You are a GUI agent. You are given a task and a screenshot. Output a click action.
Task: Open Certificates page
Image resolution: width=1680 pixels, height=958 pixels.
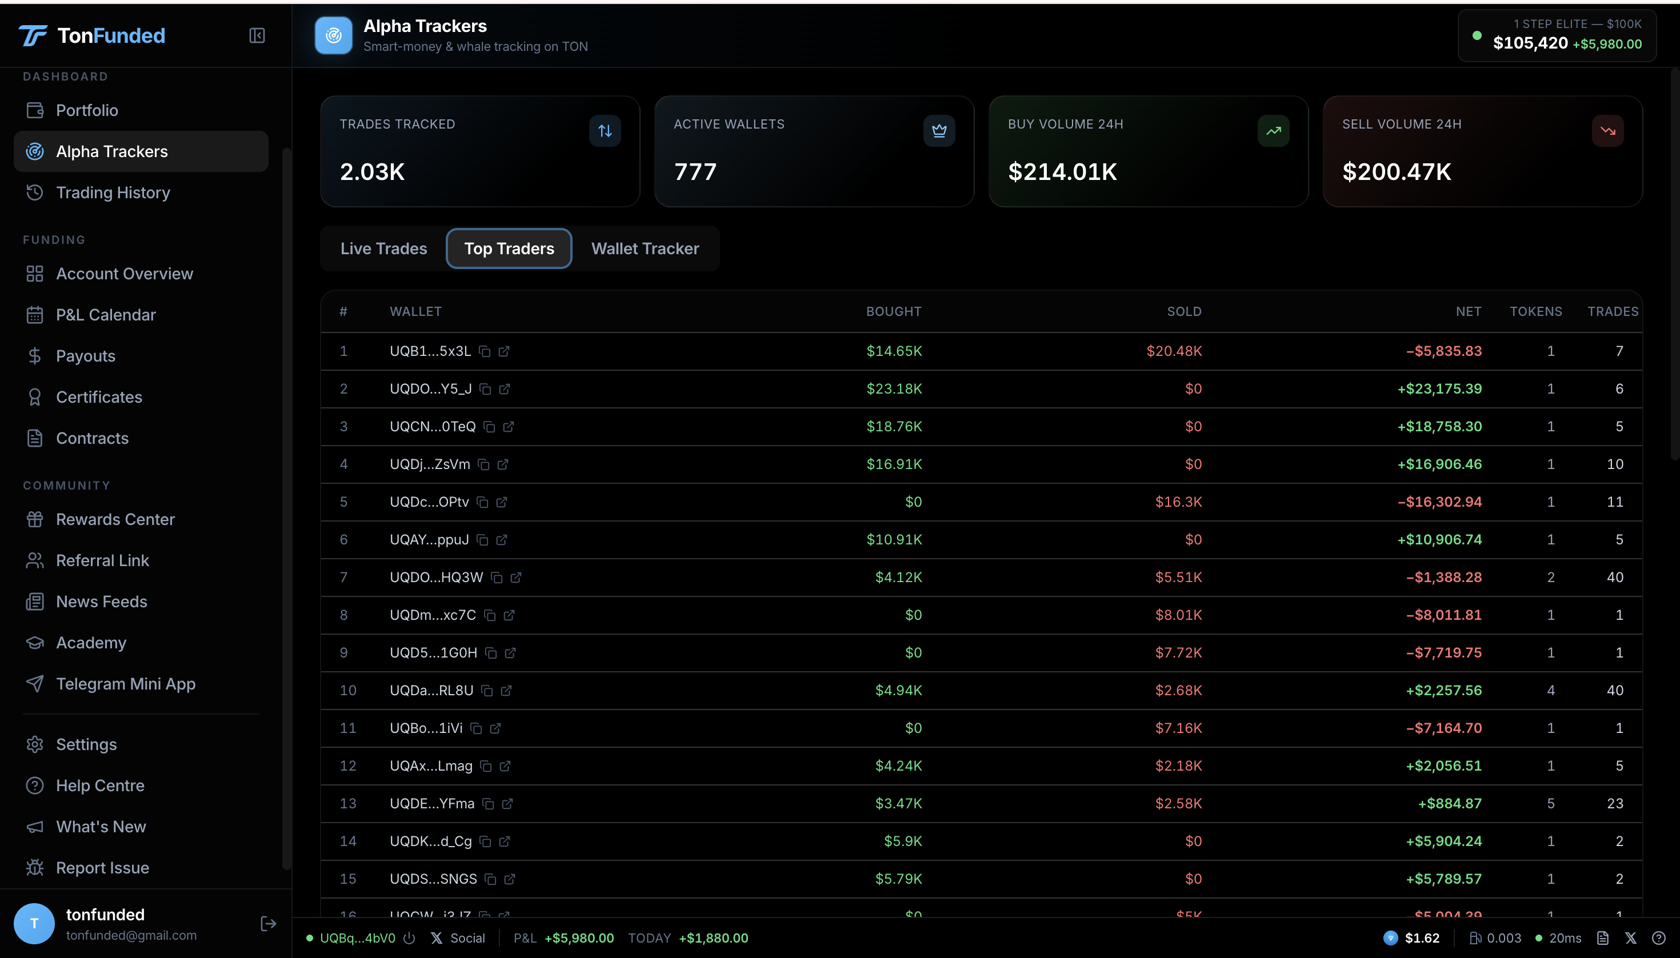point(141,398)
